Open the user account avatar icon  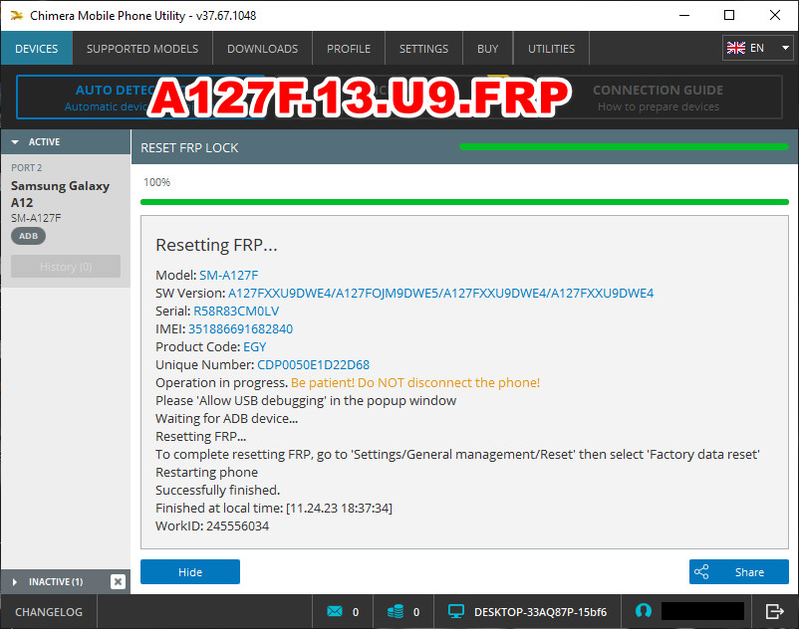pyautogui.click(x=644, y=611)
